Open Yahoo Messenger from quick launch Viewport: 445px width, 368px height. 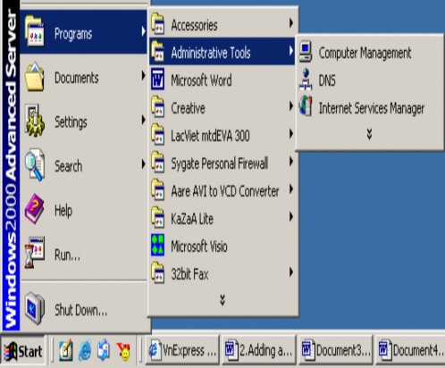point(123,351)
